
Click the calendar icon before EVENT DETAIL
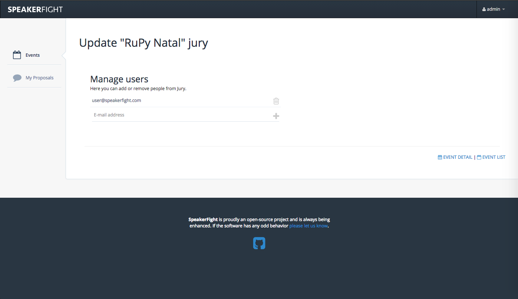coord(440,157)
